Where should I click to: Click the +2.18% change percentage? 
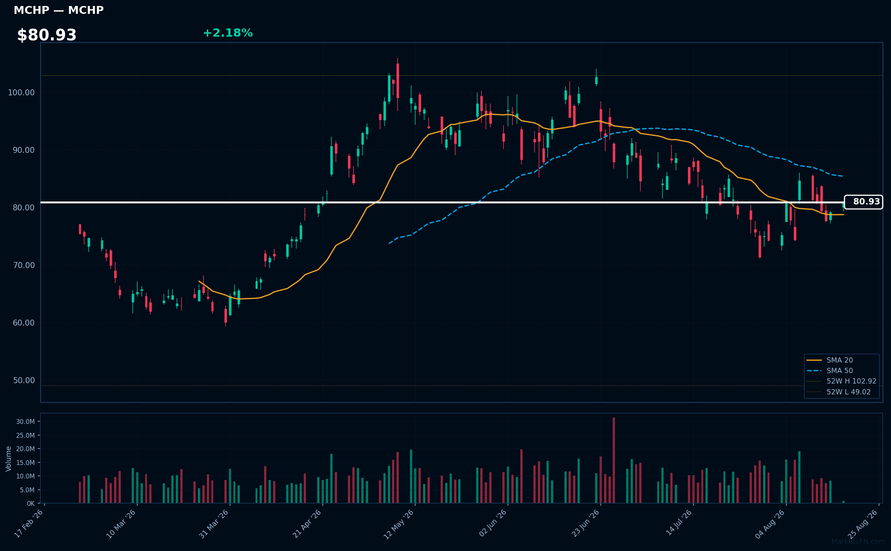coord(228,33)
